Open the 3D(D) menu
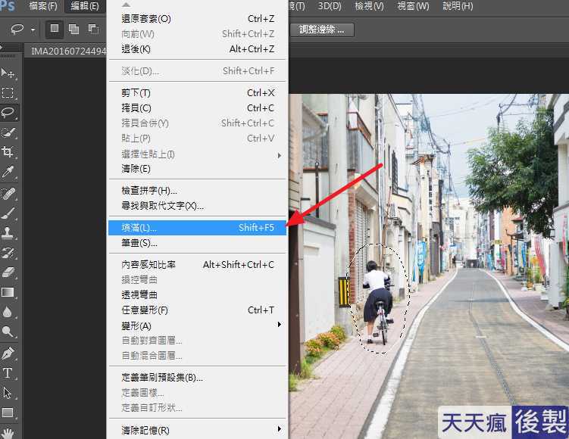The width and height of the screenshot is (569, 439). [330, 6]
